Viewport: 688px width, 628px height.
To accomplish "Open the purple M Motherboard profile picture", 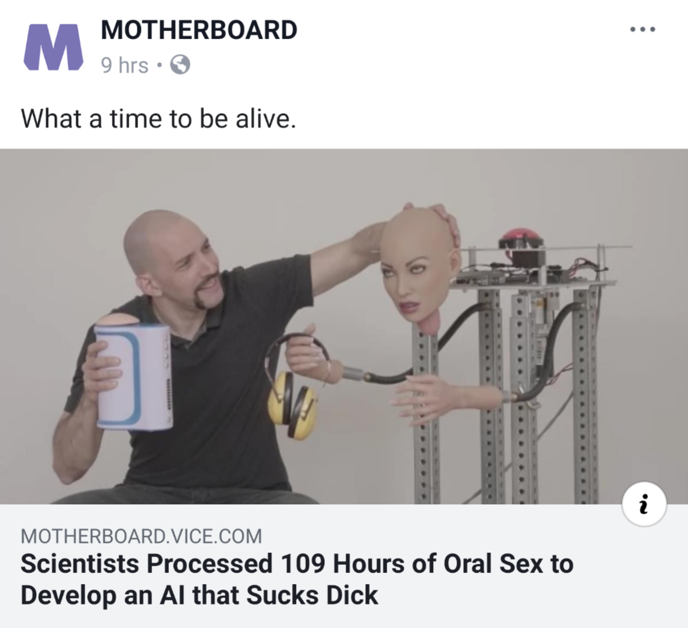I will [53, 47].
